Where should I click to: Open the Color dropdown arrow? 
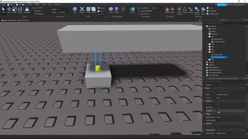(88, 14)
